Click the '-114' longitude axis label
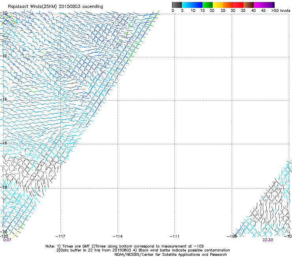 pyautogui.click(x=118, y=236)
